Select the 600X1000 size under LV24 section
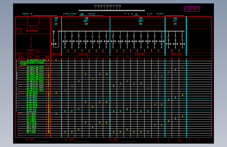Screen dimensions: 227x147 pos(140,54)
